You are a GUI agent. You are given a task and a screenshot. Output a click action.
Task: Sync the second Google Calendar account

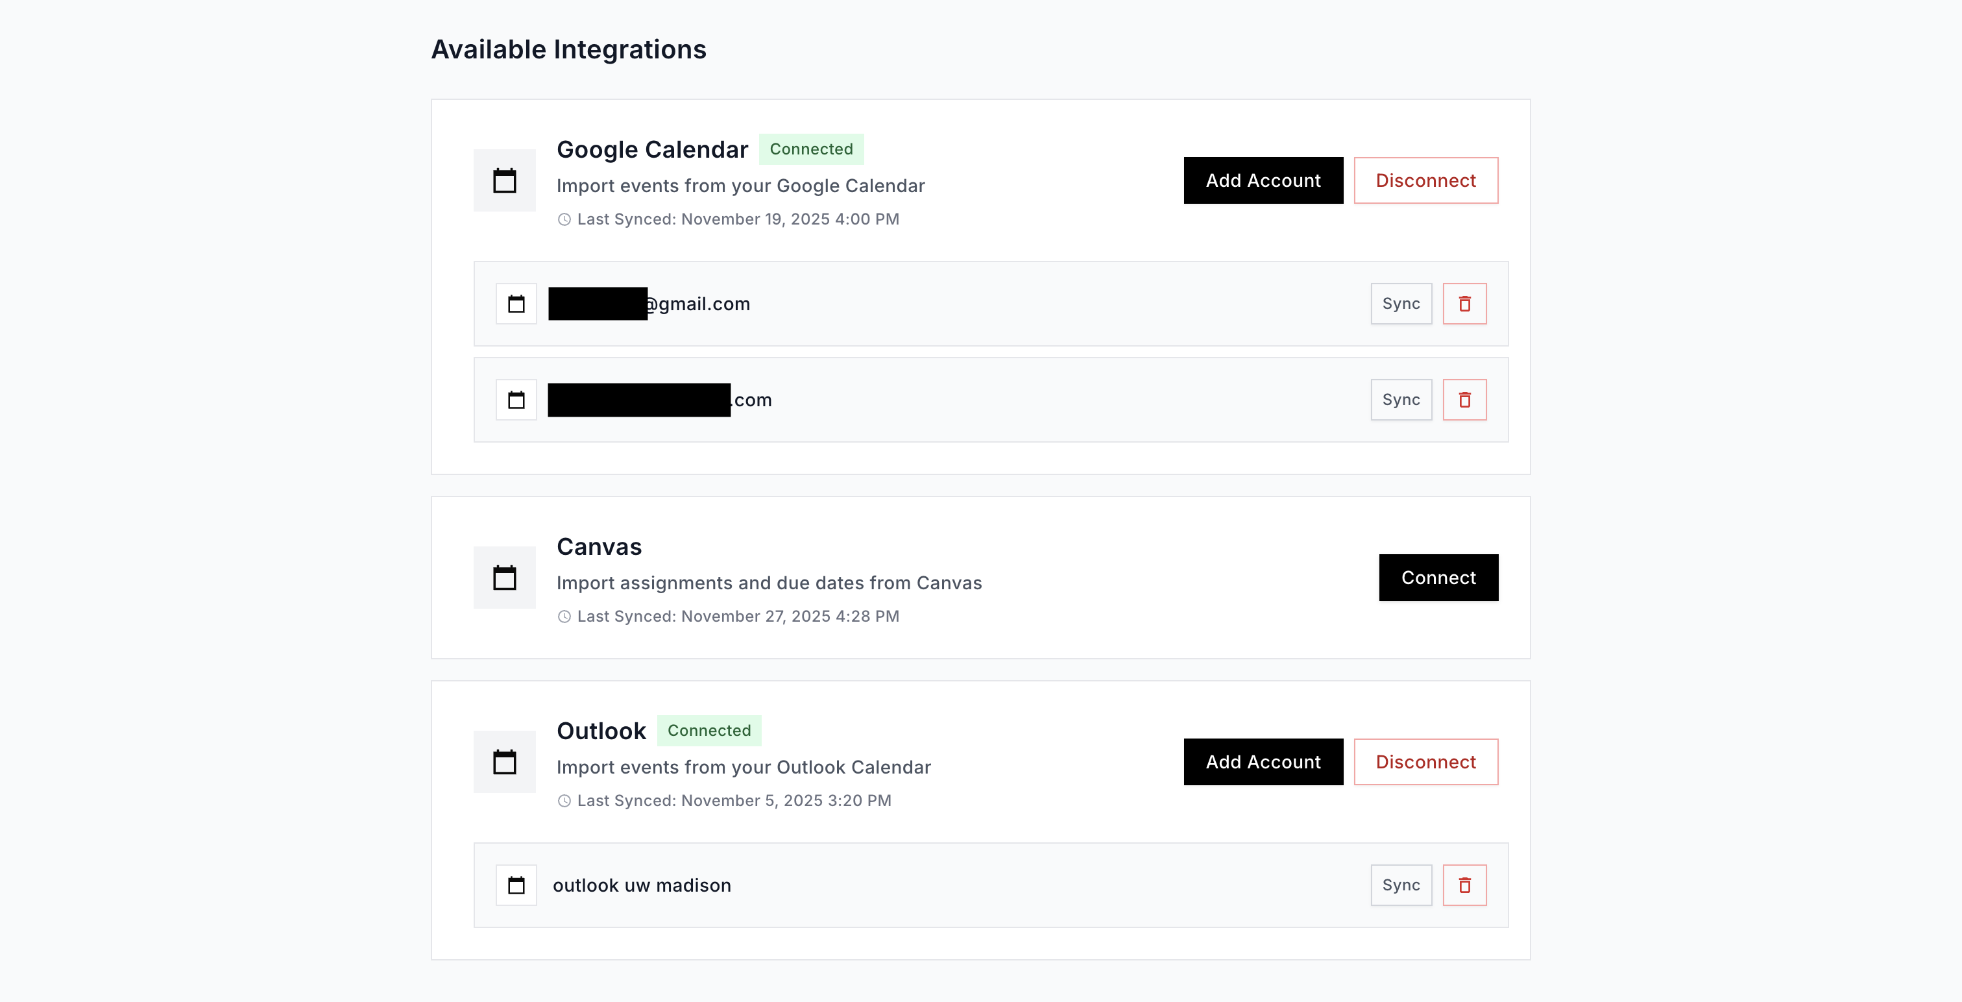tap(1401, 399)
